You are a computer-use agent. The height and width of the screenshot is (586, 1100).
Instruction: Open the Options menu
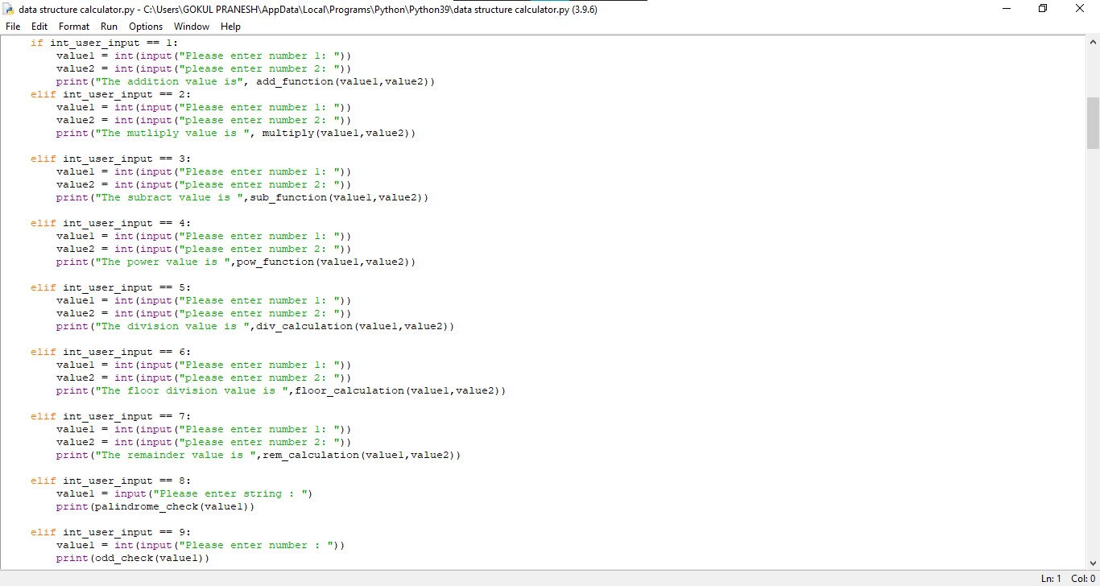coord(146,27)
